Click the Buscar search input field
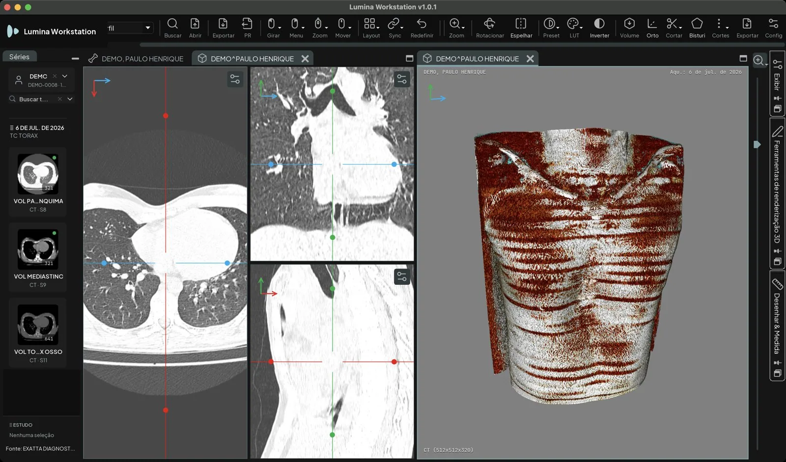The height and width of the screenshot is (462, 786). click(x=34, y=99)
